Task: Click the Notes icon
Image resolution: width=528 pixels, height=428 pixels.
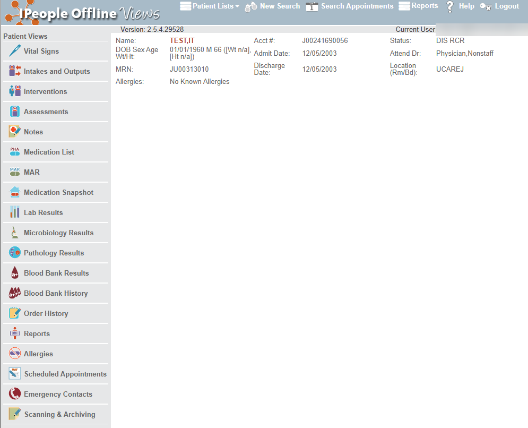Action: pos(15,132)
